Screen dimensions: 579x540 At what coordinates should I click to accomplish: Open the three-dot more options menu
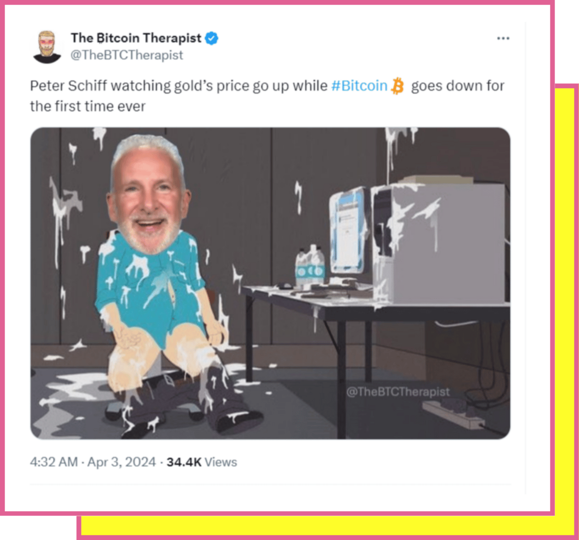[x=503, y=39]
